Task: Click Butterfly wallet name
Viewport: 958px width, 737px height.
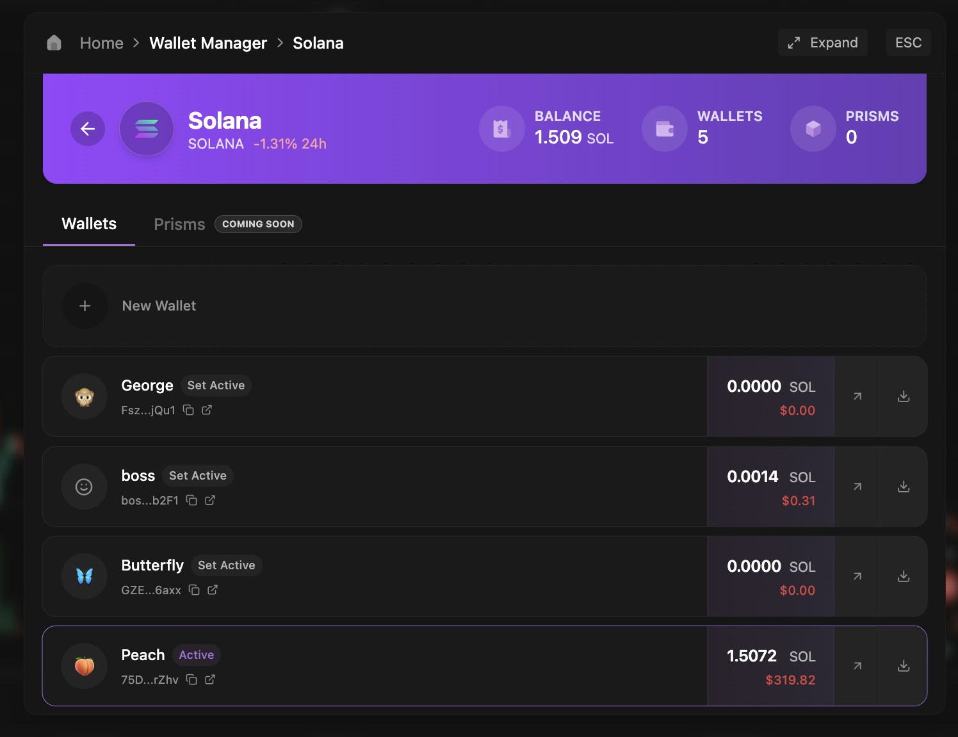Action: click(x=152, y=565)
